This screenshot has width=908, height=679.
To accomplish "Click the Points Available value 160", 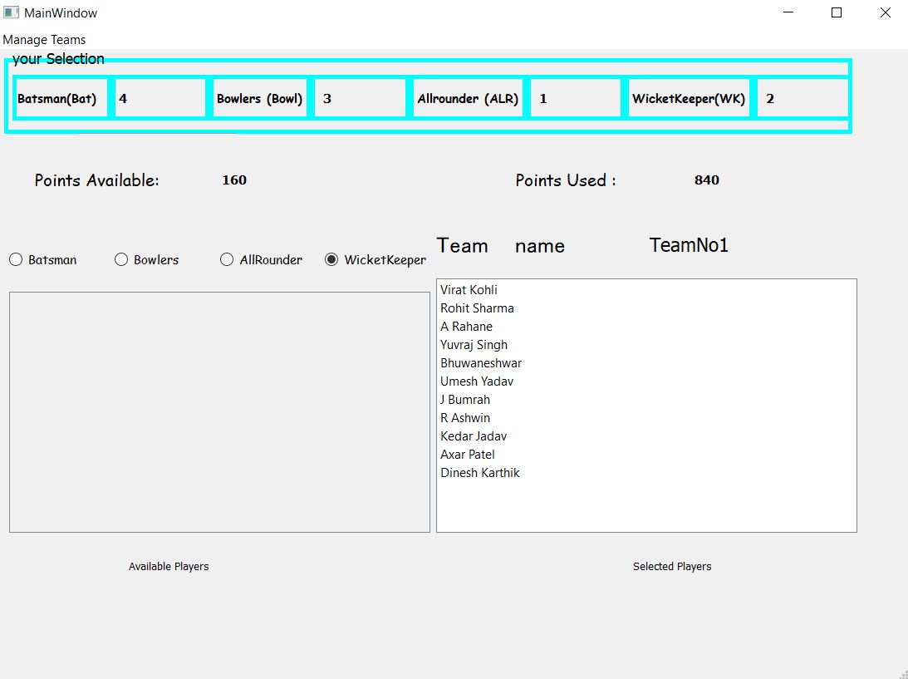I will click(x=234, y=180).
